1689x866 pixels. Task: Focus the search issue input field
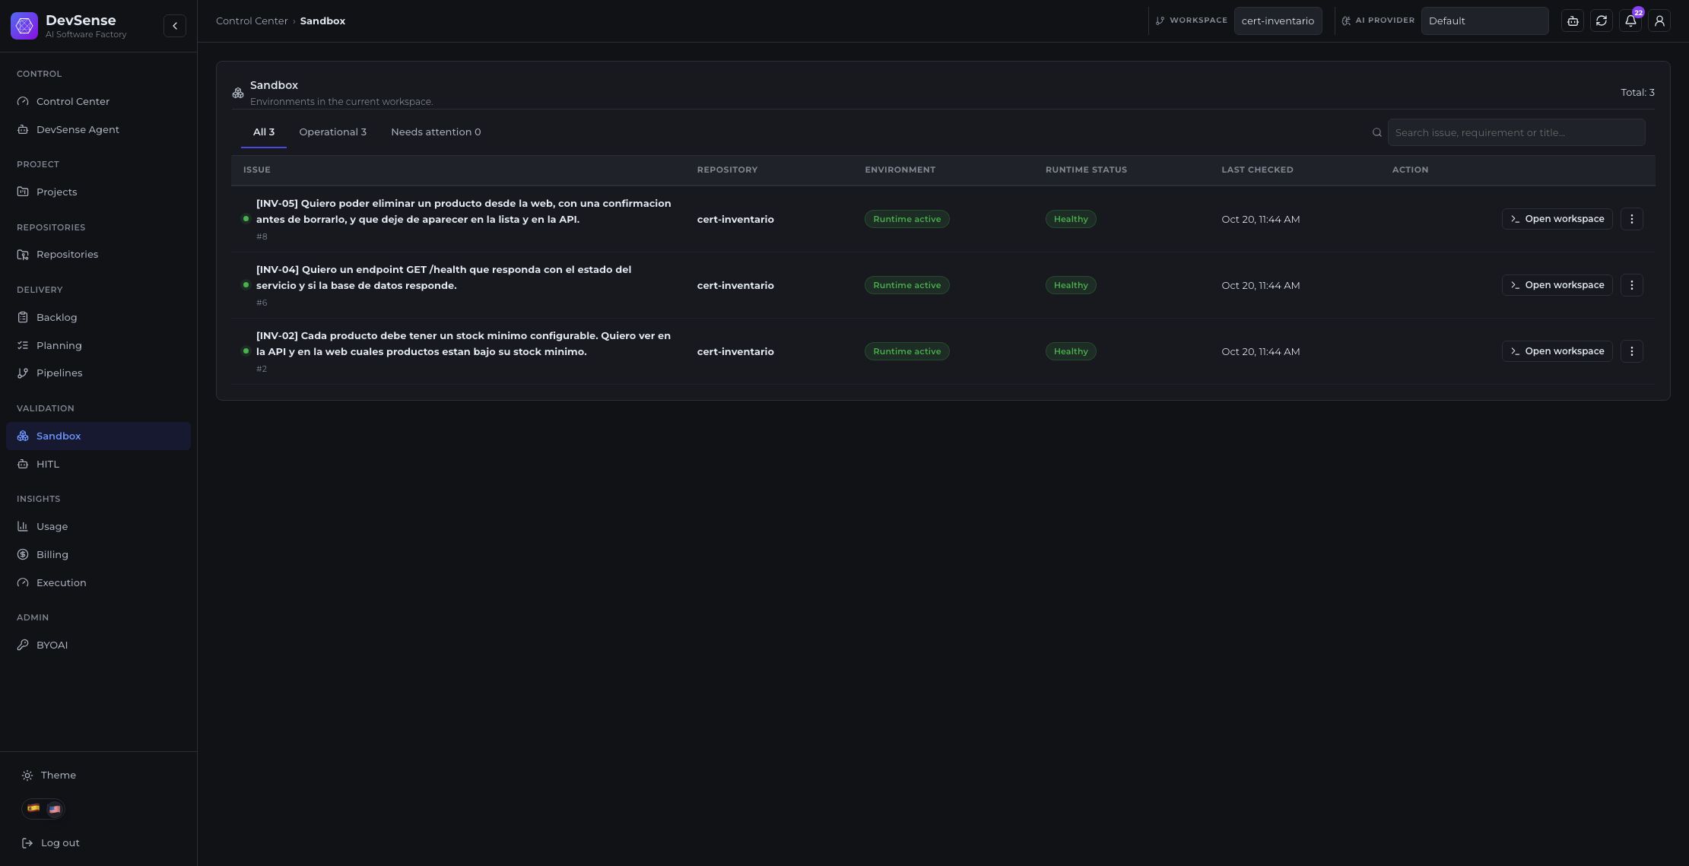pyautogui.click(x=1516, y=132)
